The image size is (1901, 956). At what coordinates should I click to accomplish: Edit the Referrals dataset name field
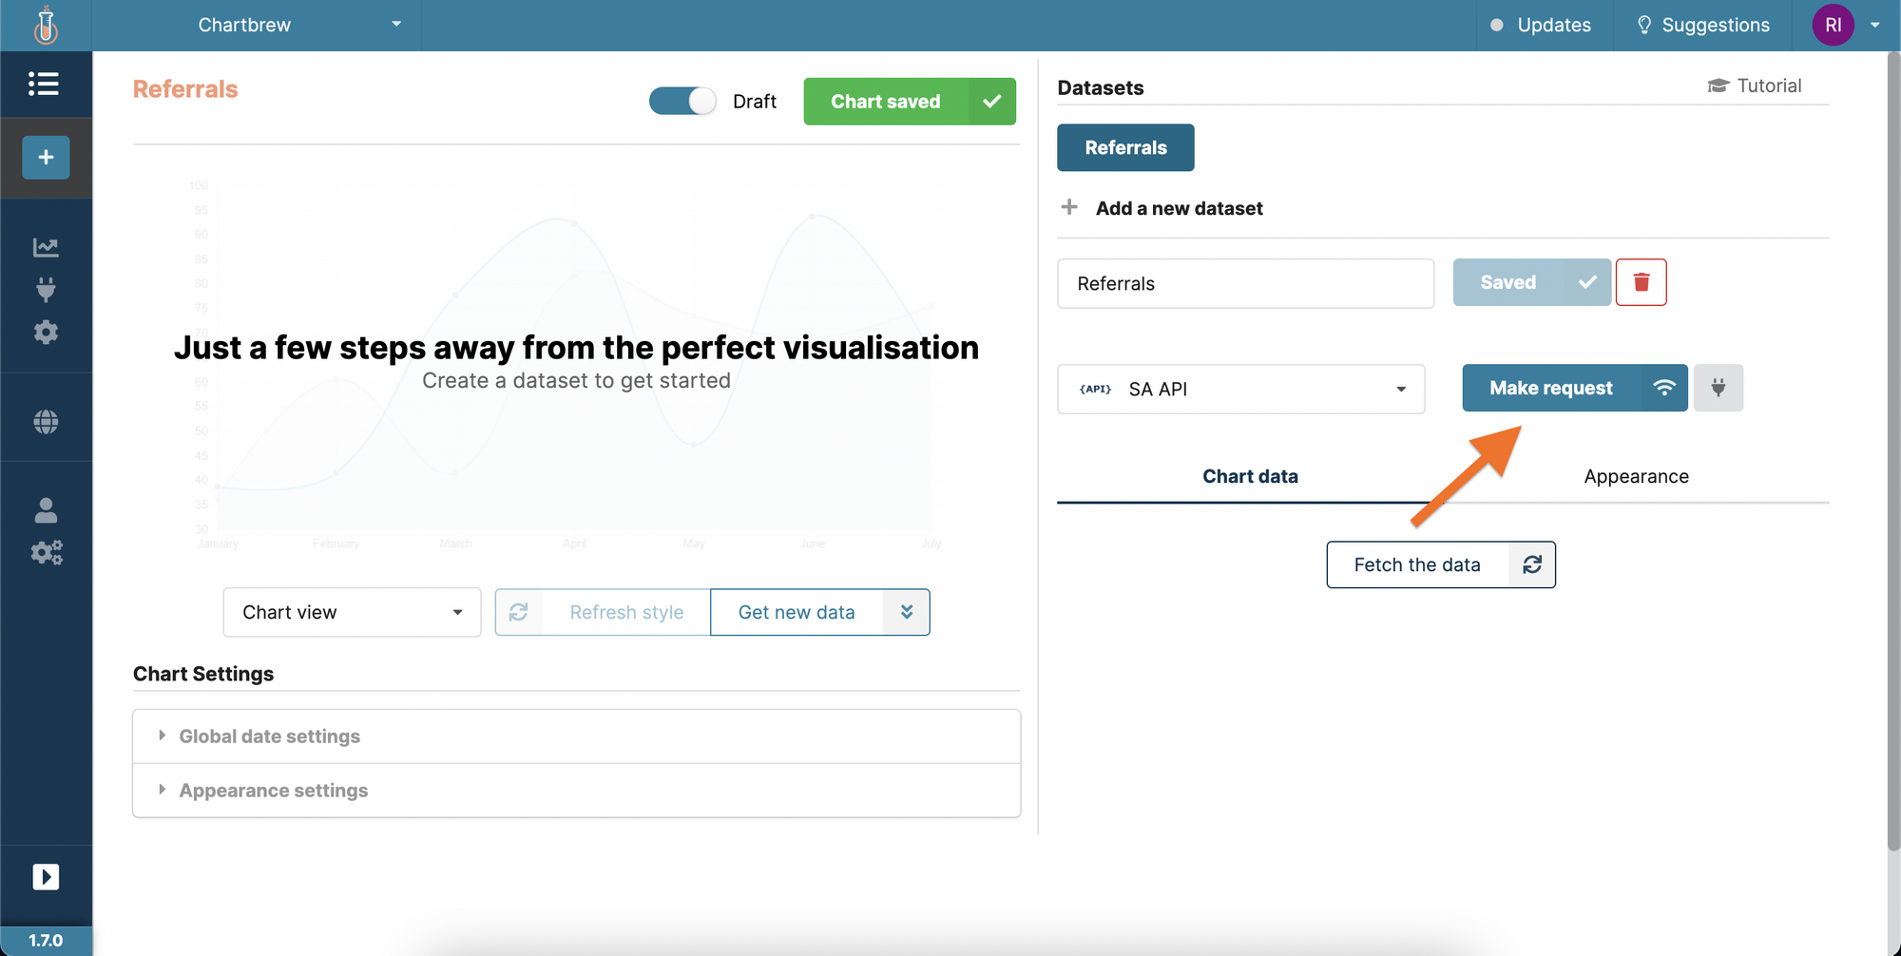[1245, 283]
